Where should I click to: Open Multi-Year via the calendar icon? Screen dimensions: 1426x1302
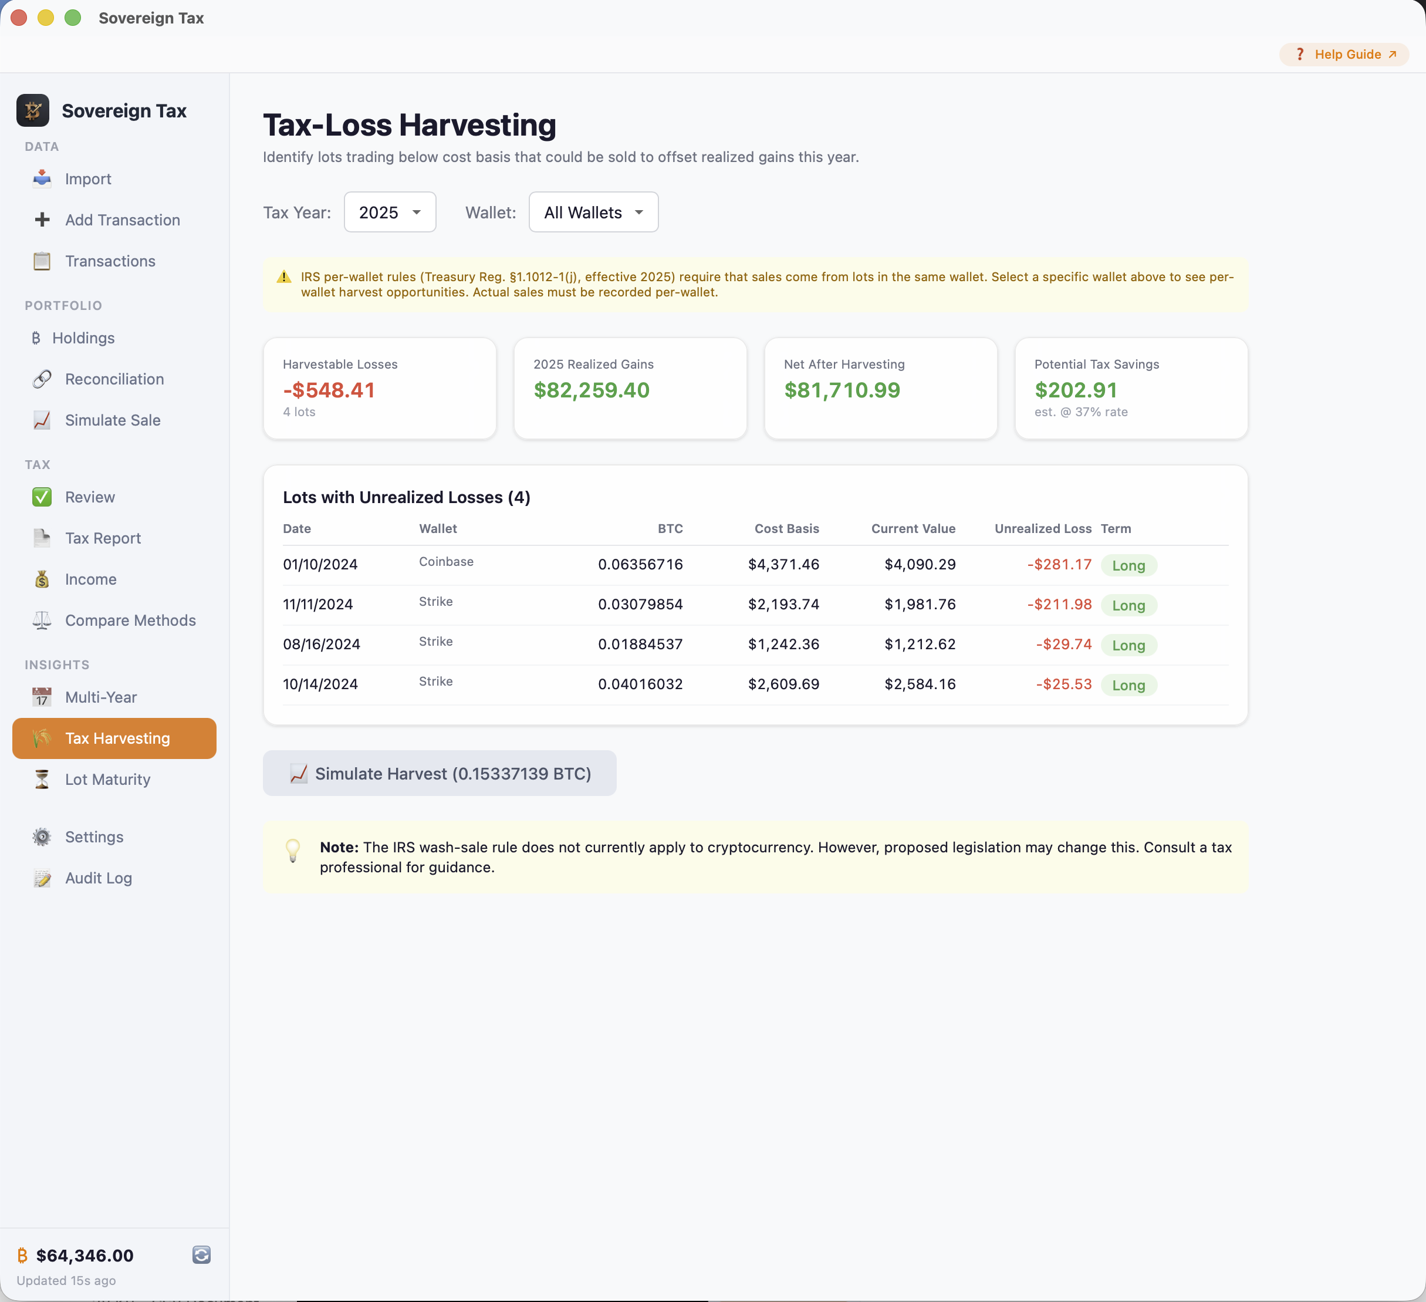[x=42, y=697]
